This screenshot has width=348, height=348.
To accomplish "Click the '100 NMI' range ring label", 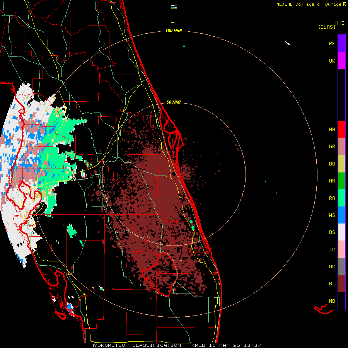I will pyautogui.click(x=174, y=31).
